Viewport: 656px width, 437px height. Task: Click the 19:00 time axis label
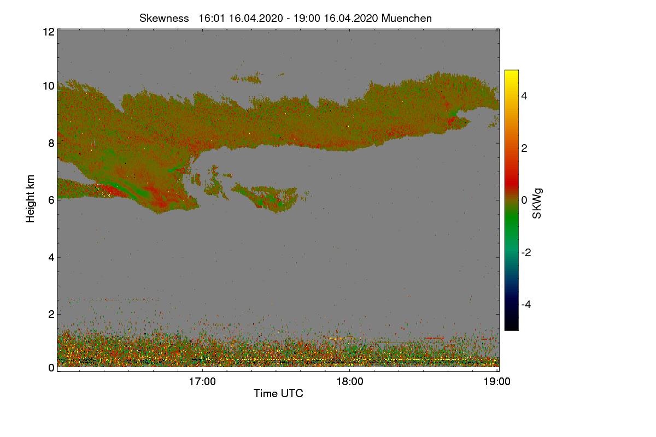pyautogui.click(x=497, y=381)
